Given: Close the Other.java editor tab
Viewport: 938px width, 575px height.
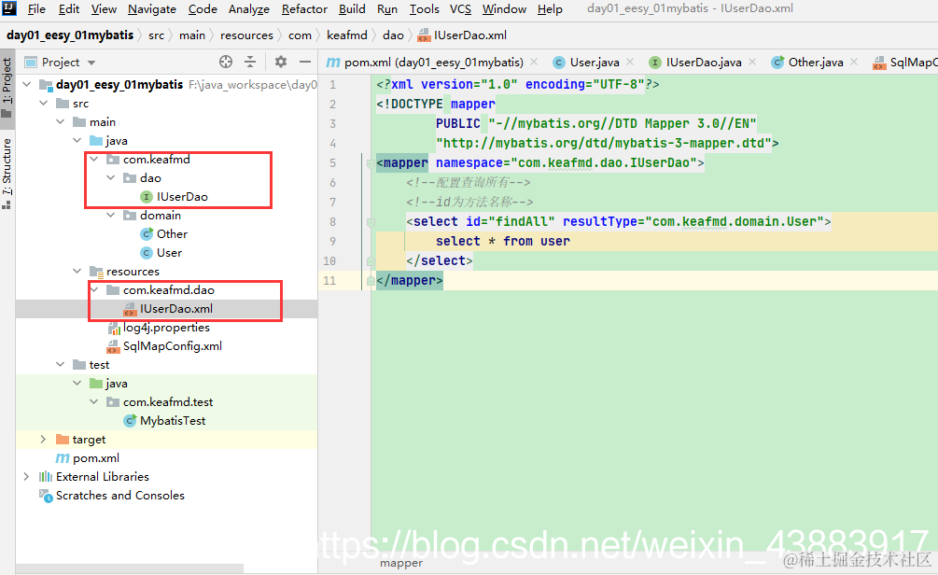Looking at the screenshot, I should coord(854,62).
